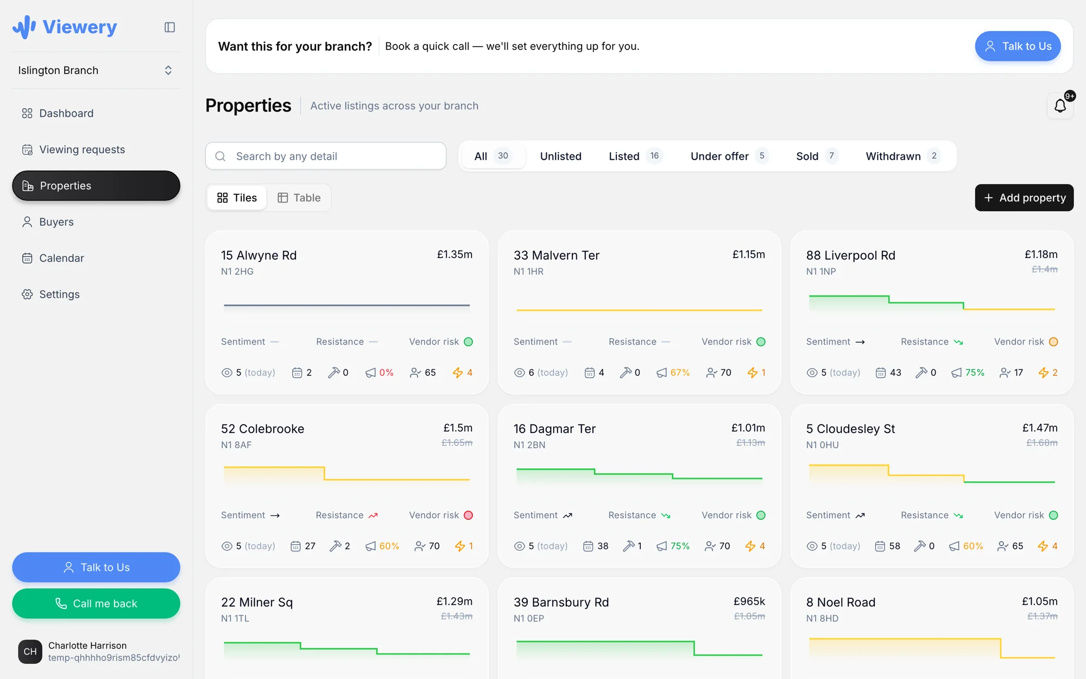Click gavel offers icon on 16 Dagmar Ter
Viewport: 1086px width, 679px height.
pyautogui.click(x=629, y=546)
